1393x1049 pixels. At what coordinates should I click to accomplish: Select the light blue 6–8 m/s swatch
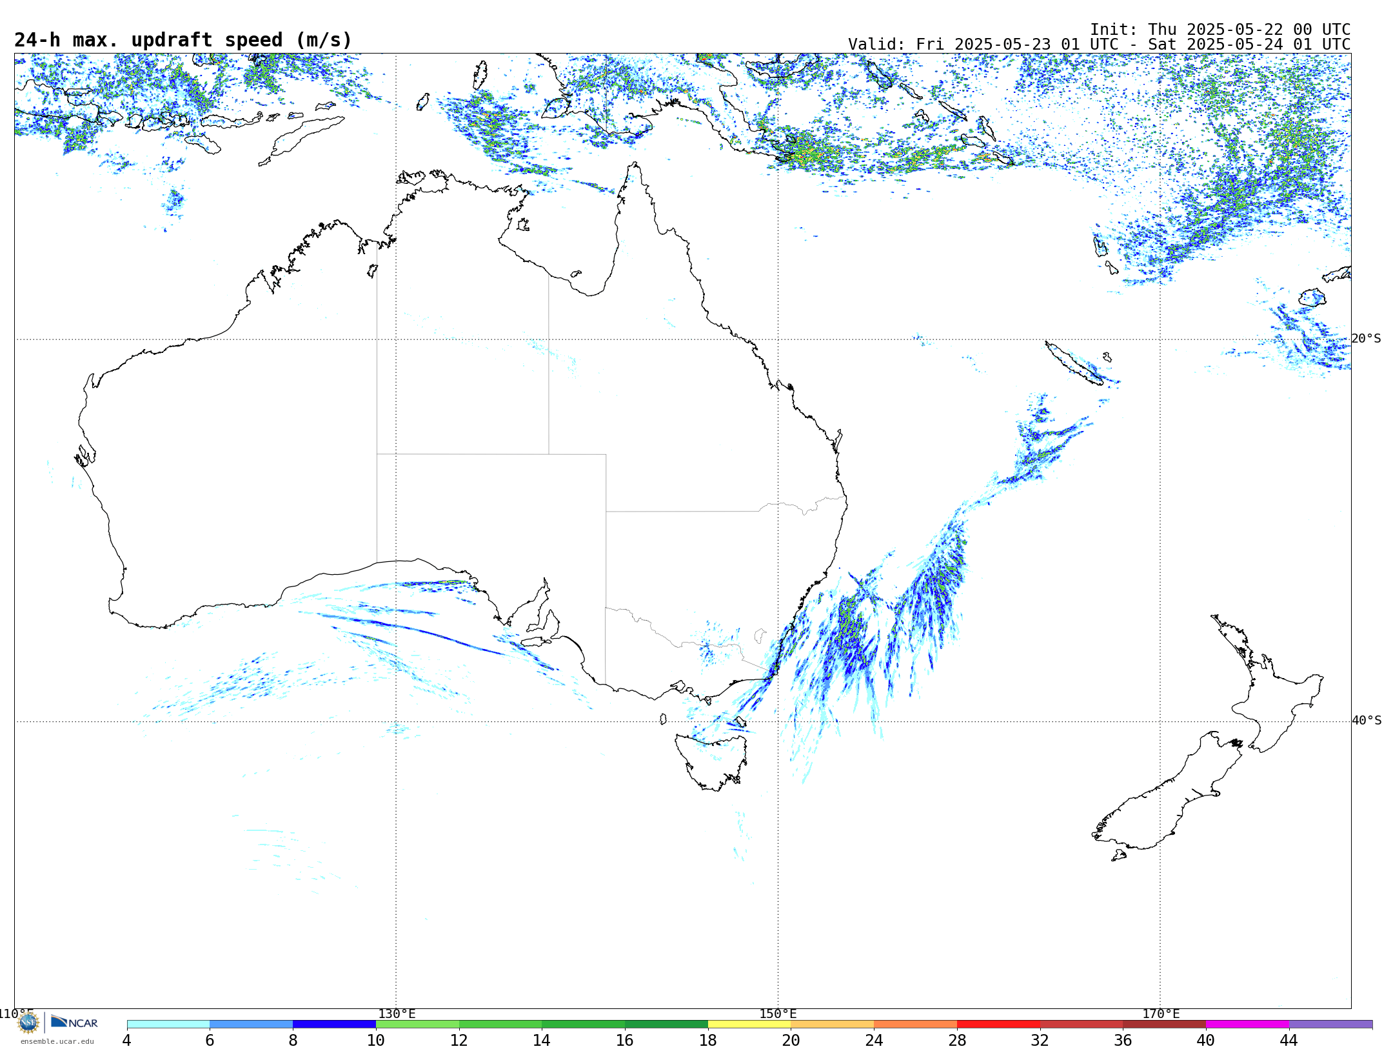pyautogui.click(x=252, y=1024)
